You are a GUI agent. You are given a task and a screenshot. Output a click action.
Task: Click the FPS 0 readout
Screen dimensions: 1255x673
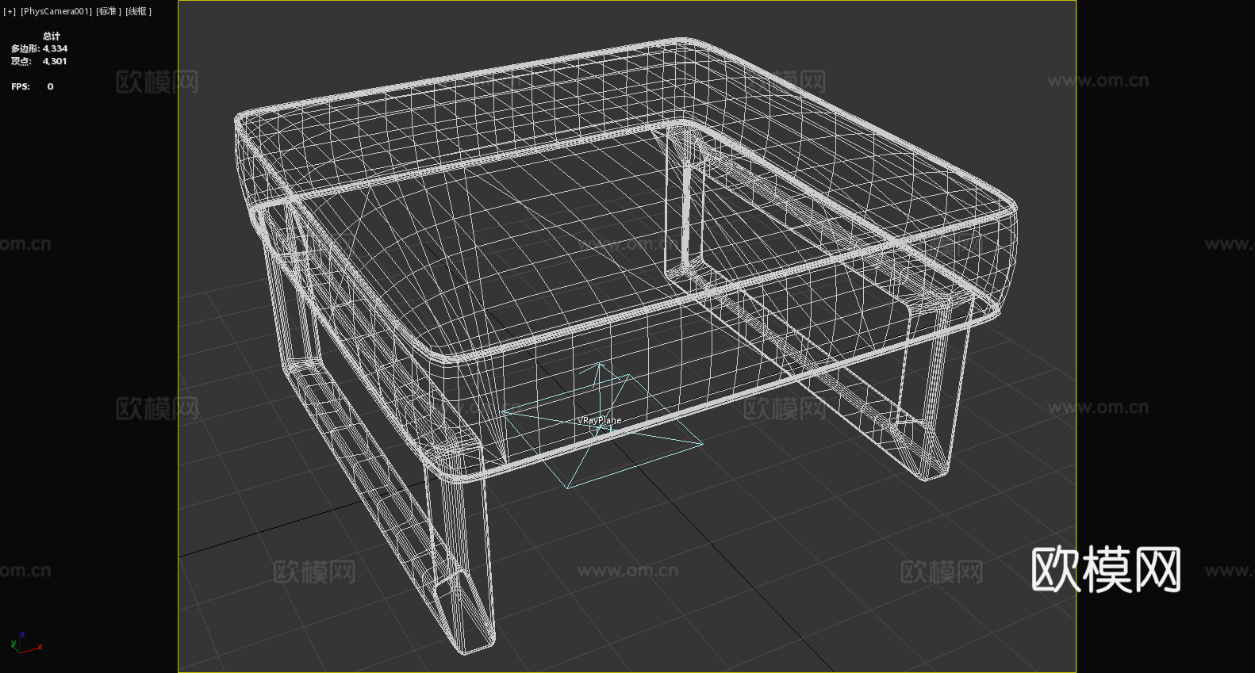(33, 86)
